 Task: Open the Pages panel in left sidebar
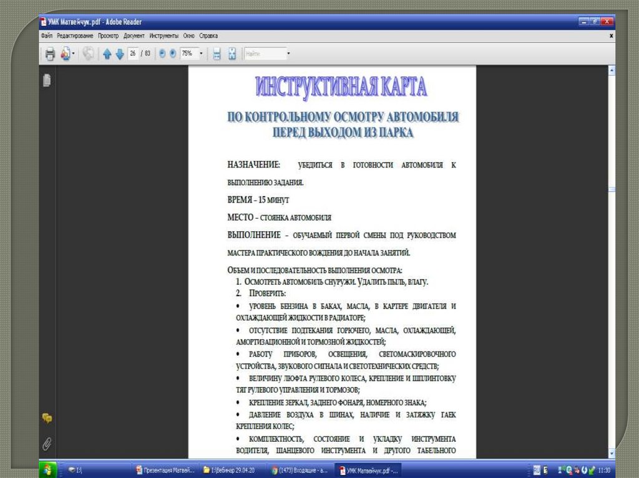pos(47,80)
